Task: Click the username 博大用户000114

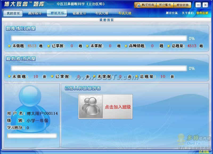Action: click(x=42, y=113)
